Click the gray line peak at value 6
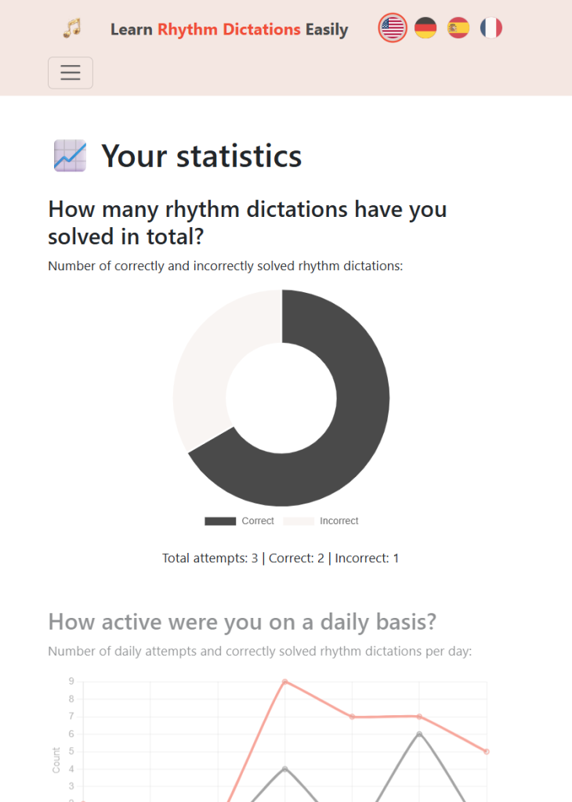The width and height of the screenshot is (572, 802). point(419,734)
